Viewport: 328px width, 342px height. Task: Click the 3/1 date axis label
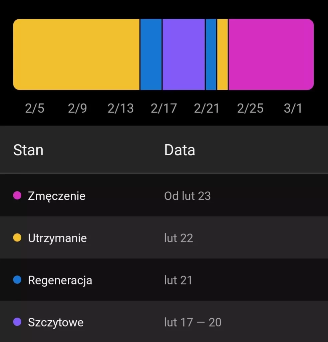tap(293, 108)
